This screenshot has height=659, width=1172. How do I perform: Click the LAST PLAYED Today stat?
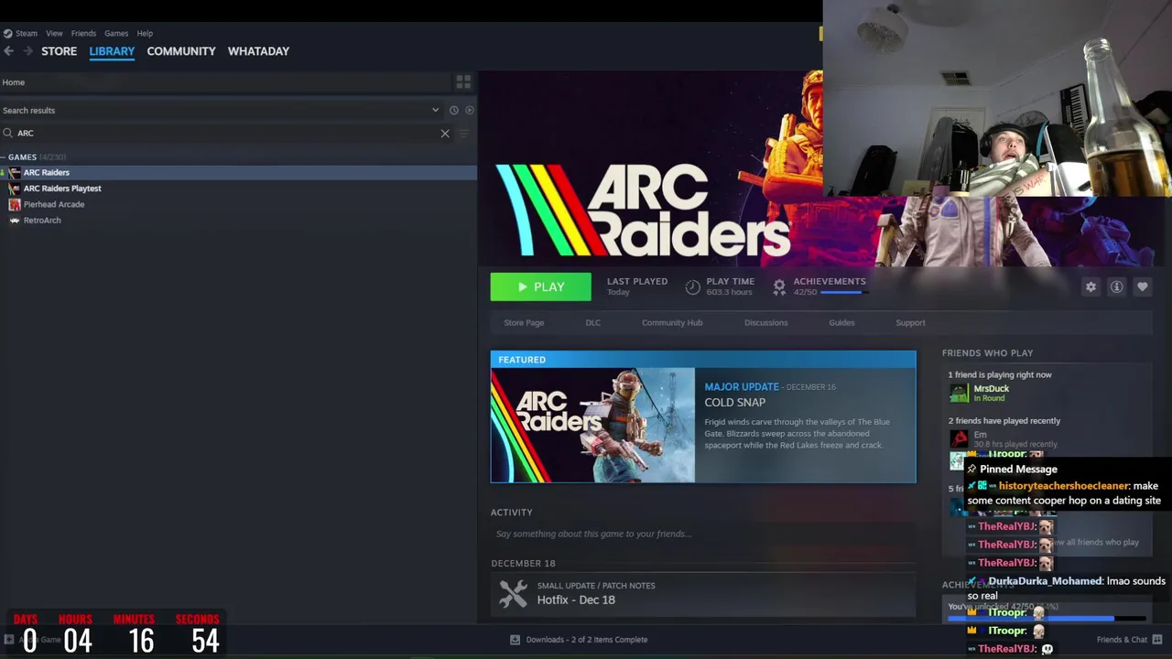(636, 286)
